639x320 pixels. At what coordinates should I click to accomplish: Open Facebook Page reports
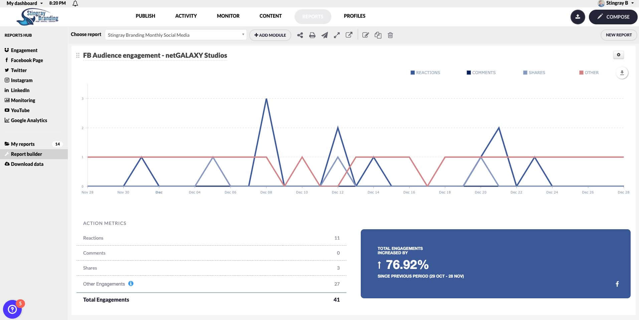point(27,60)
